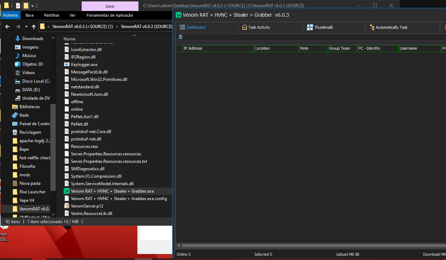This screenshot has height=260, width=446.
Task: Click the Note column header
Action: [x=313, y=48]
